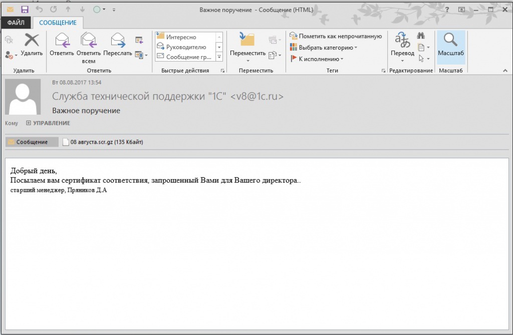Click the sender avatar picture
This screenshot has width=513, height=335.
[23, 97]
